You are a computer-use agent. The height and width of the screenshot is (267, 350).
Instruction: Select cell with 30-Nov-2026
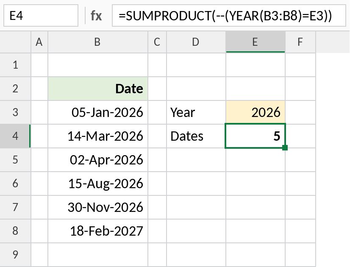coord(98,207)
